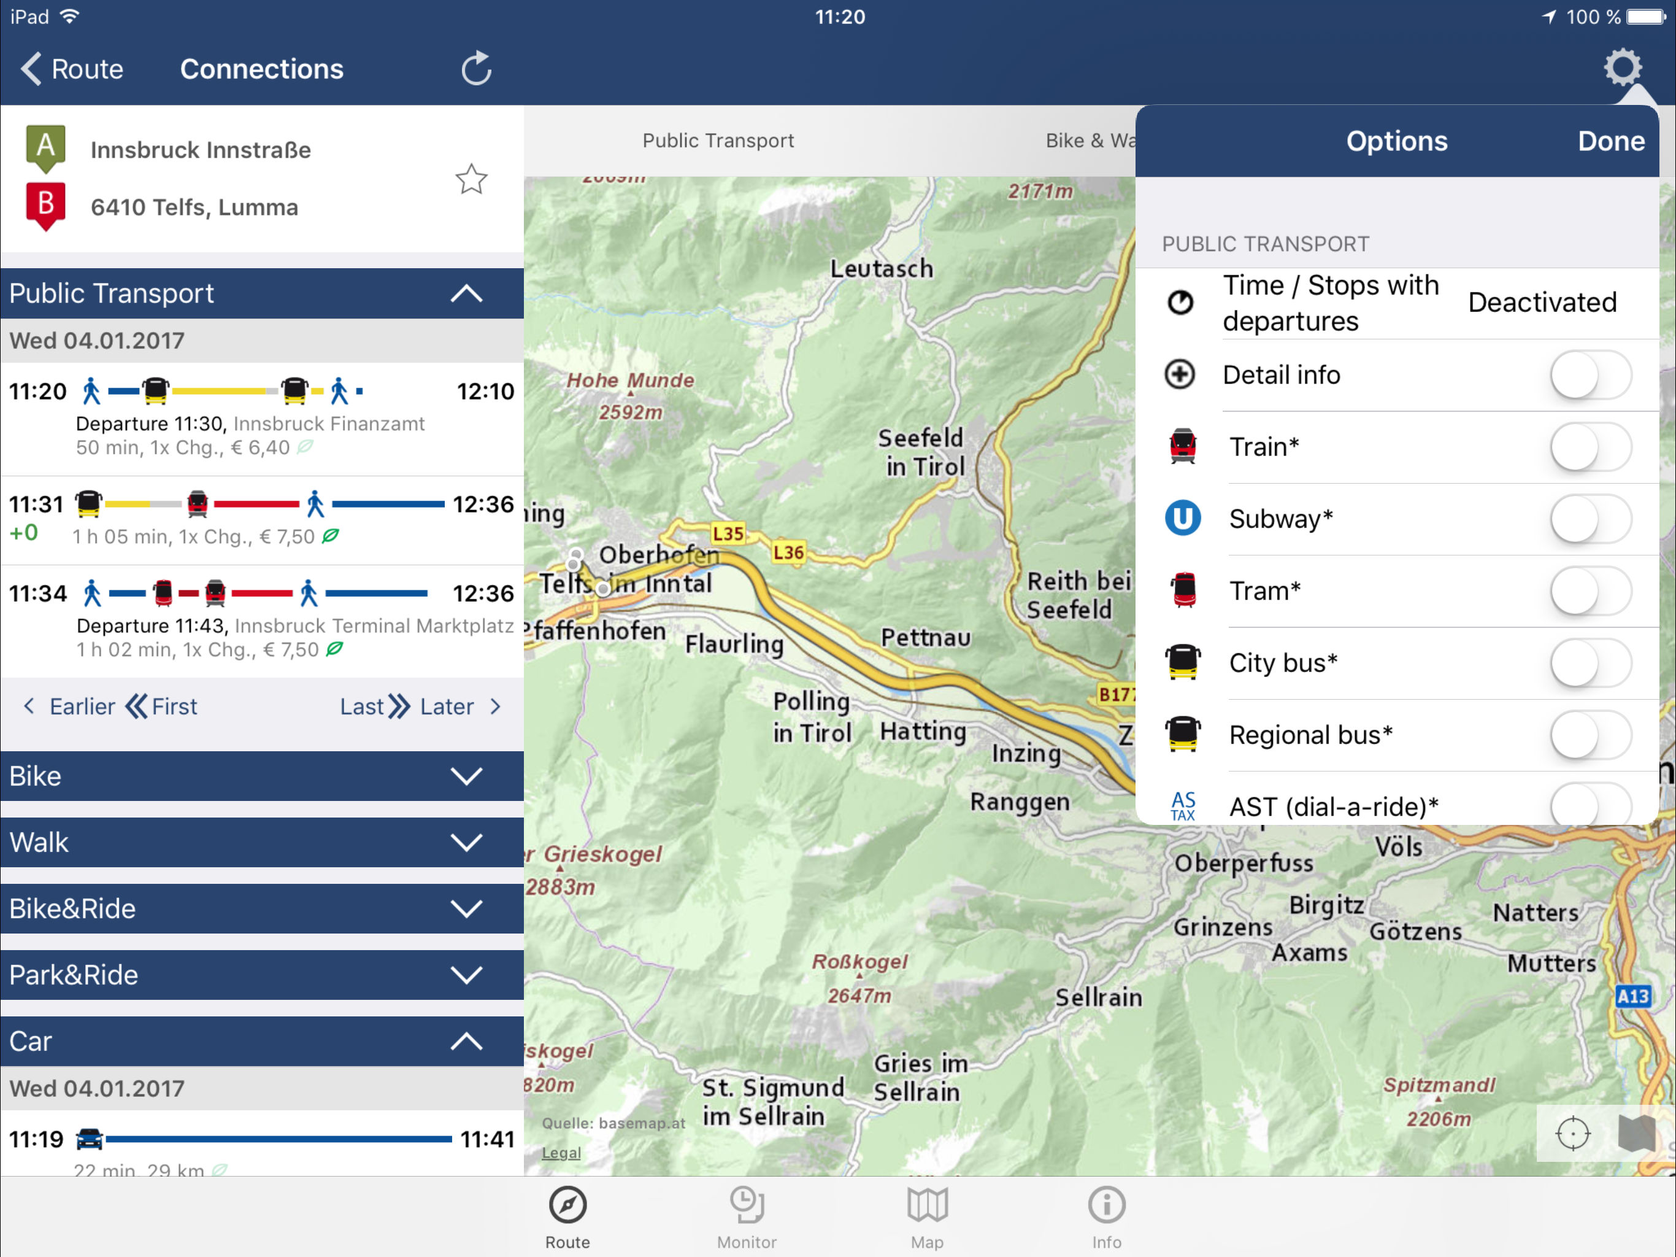Expand the Bike section
Image resolution: width=1676 pixels, height=1257 pixels.
[261, 776]
